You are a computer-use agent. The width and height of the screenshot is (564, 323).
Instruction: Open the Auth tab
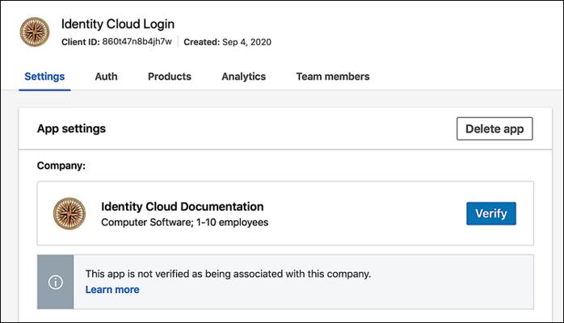tap(106, 77)
